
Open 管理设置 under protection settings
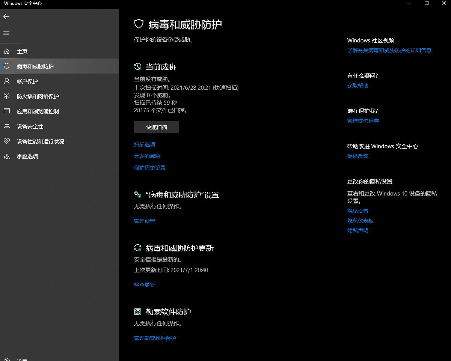click(x=145, y=221)
